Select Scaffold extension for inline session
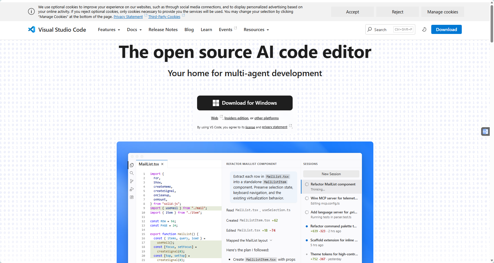Viewport: 494px width, 263px height. (x=332, y=242)
